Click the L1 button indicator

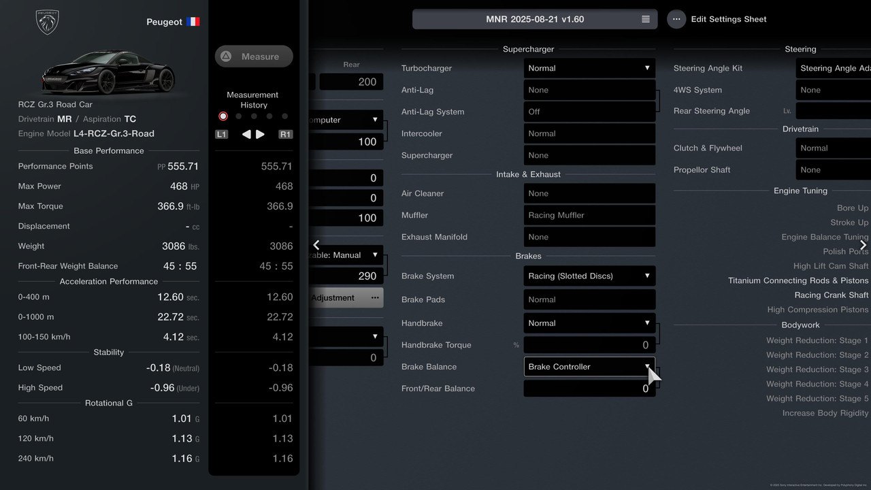tap(222, 134)
